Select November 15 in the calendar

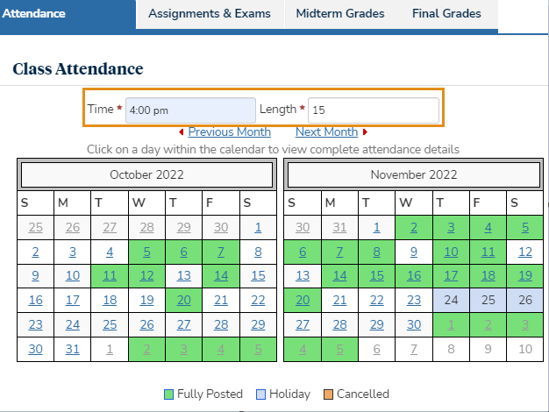pyautogui.click(x=376, y=276)
